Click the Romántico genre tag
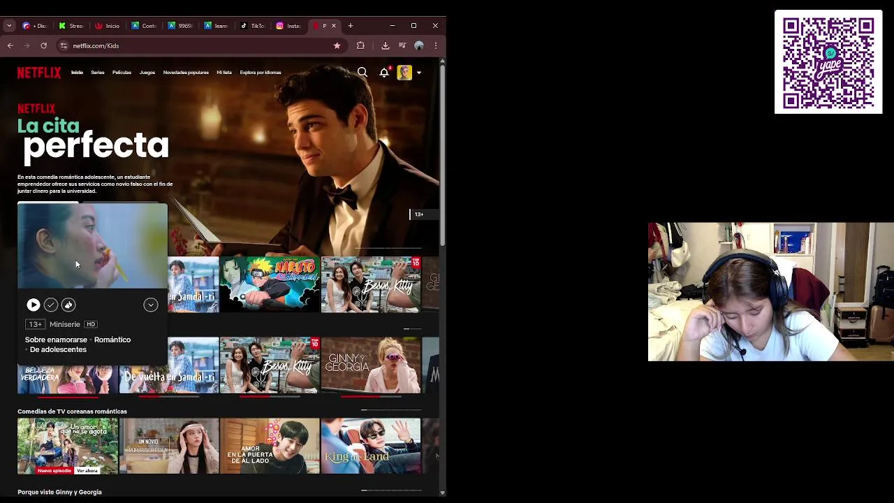 pyautogui.click(x=112, y=340)
